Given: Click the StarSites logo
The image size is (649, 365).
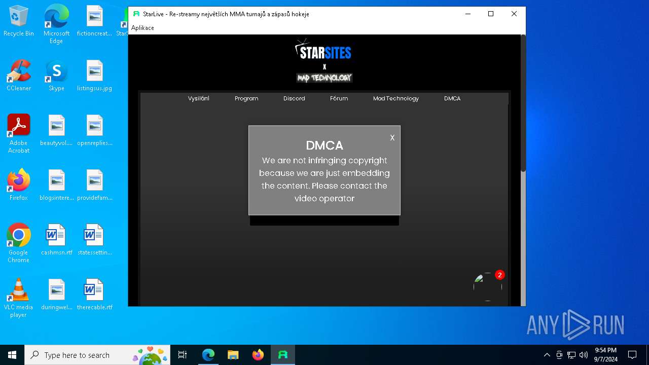Looking at the screenshot, I should [x=323, y=49].
